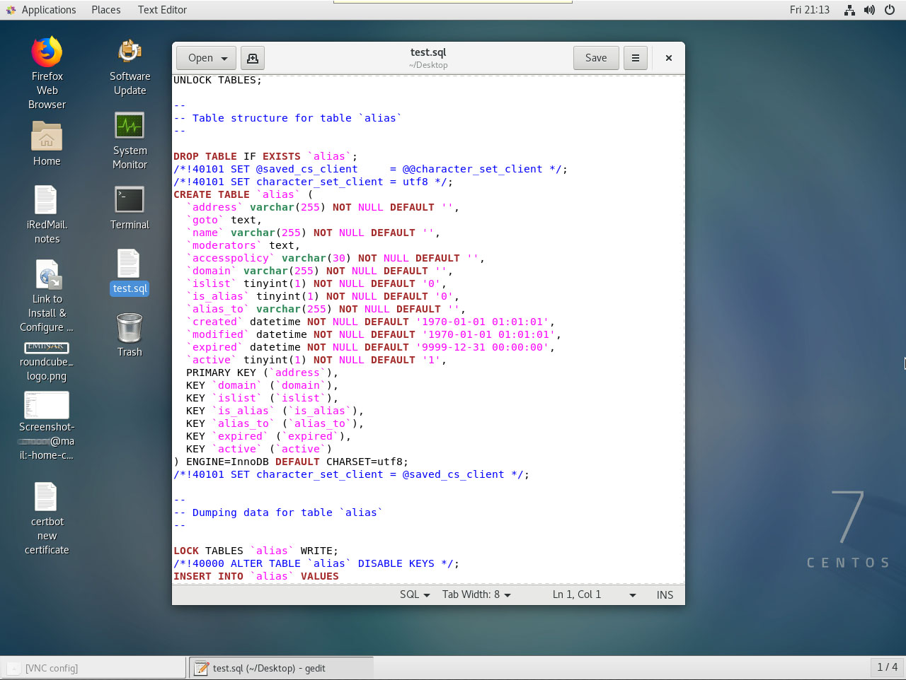Screen dimensions: 906x680
Task: Open the Applications menu
Action: pyautogui.click(x=41, y=10)
